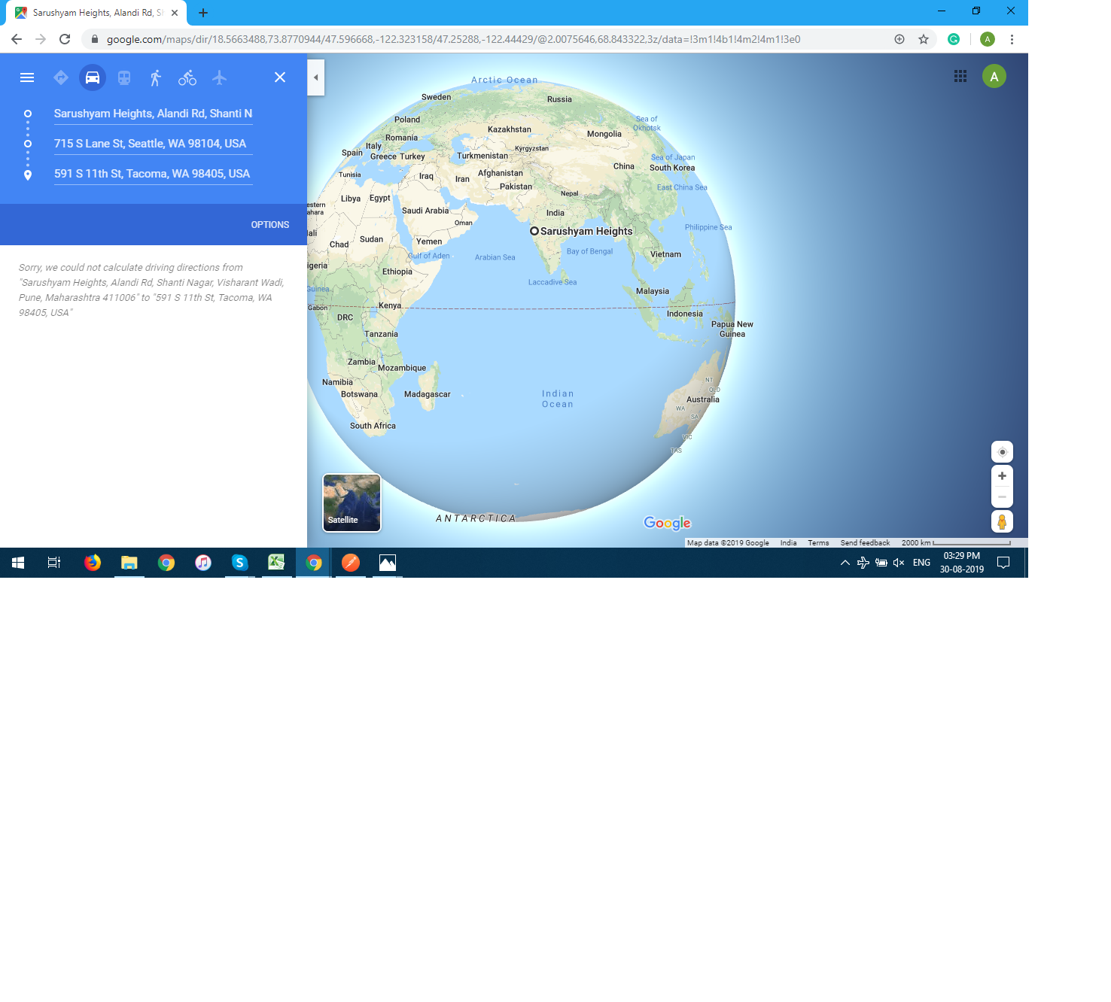
Task: Show hidden system tray icons
Action: pos(845,563)
